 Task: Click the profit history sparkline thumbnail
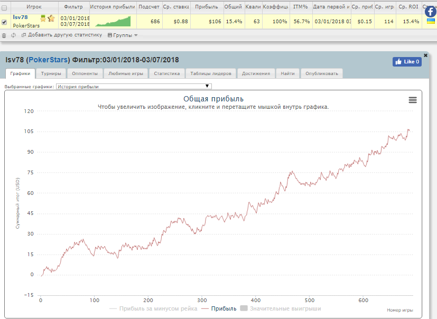click(113, 22)
